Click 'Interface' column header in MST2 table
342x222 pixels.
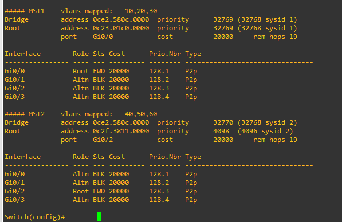click(23, 157)
